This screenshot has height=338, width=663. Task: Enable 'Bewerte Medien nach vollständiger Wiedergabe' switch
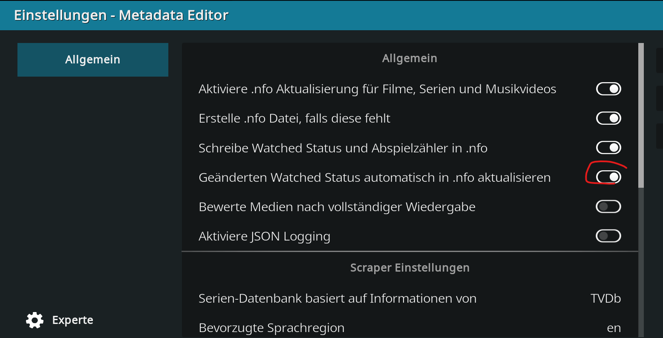[608, 207]
